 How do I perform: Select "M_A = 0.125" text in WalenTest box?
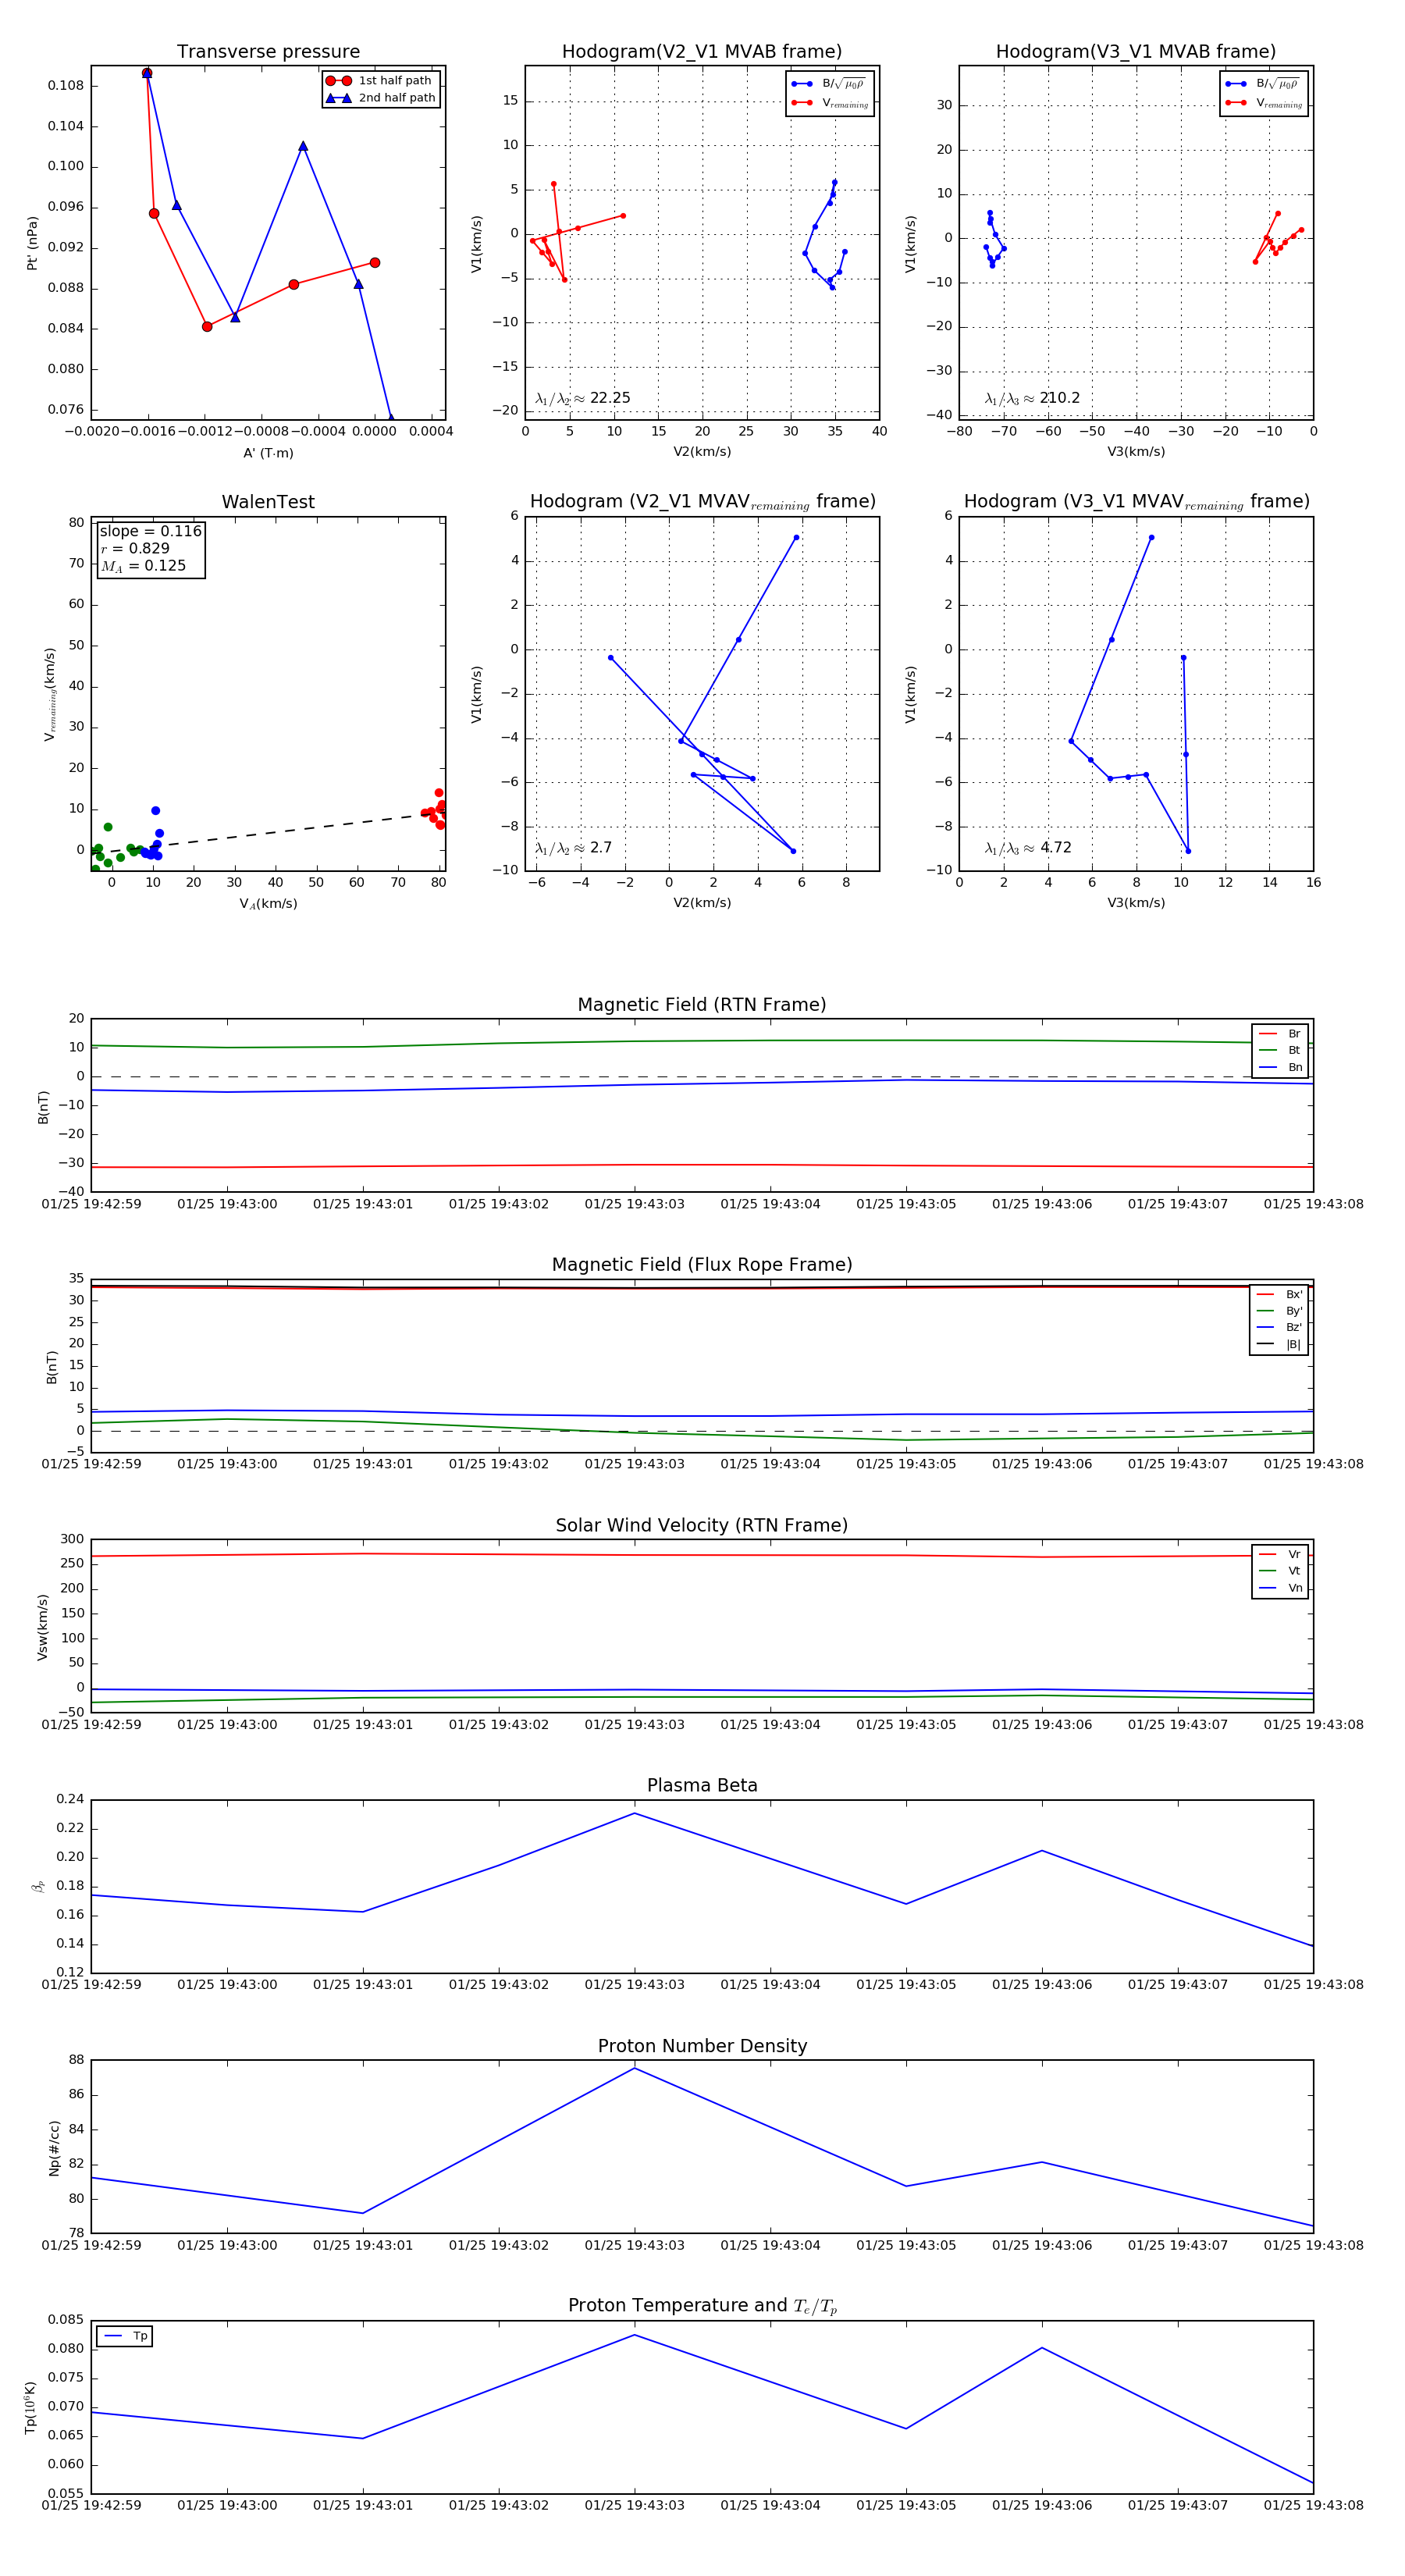coord(143,566)
